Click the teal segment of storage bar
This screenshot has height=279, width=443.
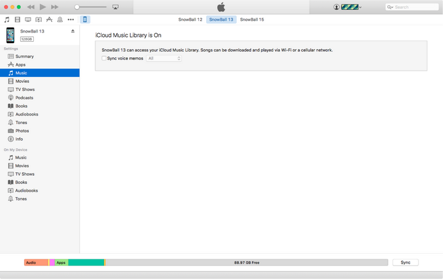[86, 262]
